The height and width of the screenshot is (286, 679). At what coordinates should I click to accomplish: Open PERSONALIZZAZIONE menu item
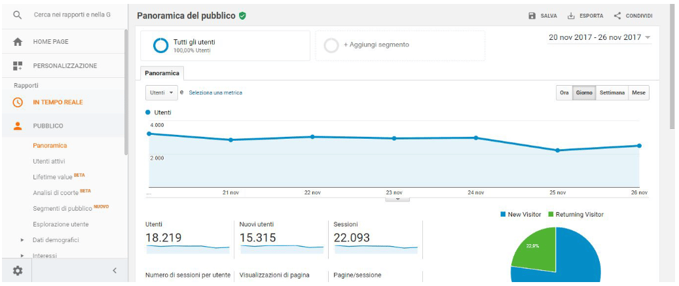click(65, 66)
